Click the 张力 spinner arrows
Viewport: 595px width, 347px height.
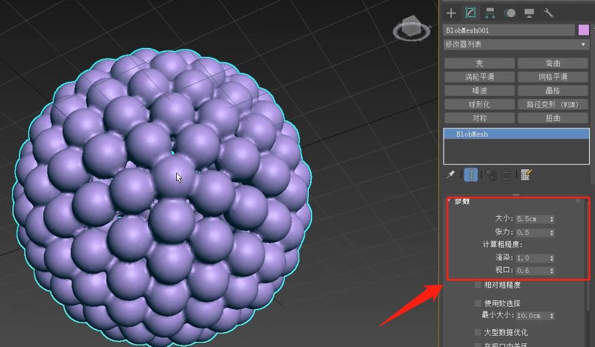[x=552, y=233]
